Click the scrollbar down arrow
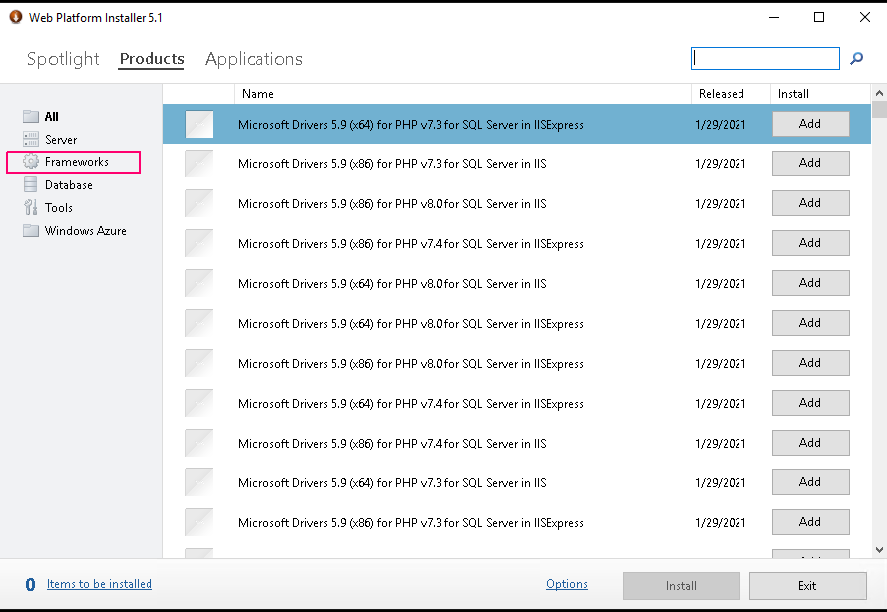Image resolution: width=887 pixels, height=612 pixels. pyautogui.click(x=879, y=549)
